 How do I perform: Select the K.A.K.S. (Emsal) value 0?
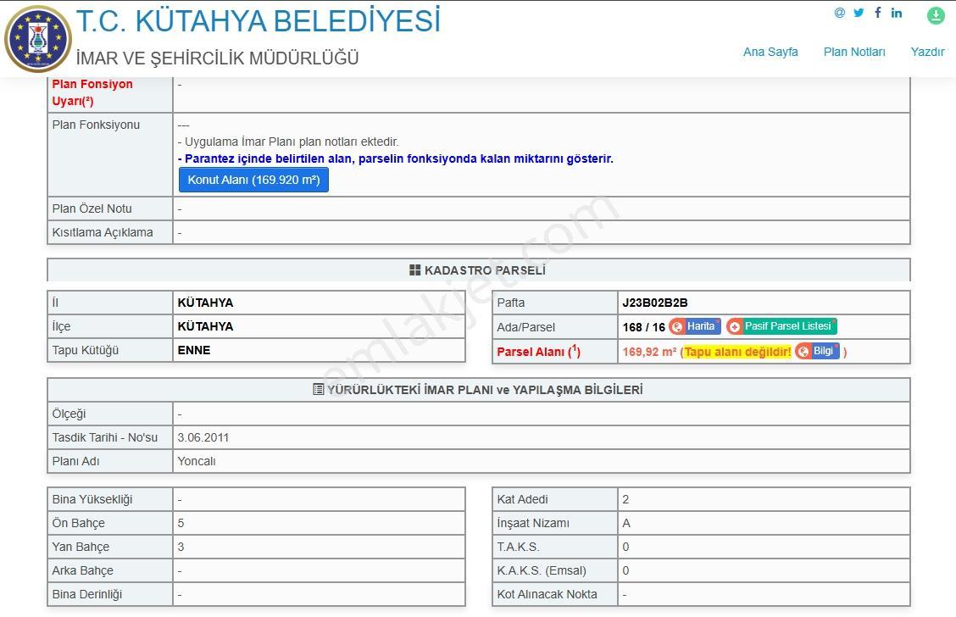point(625,570)
